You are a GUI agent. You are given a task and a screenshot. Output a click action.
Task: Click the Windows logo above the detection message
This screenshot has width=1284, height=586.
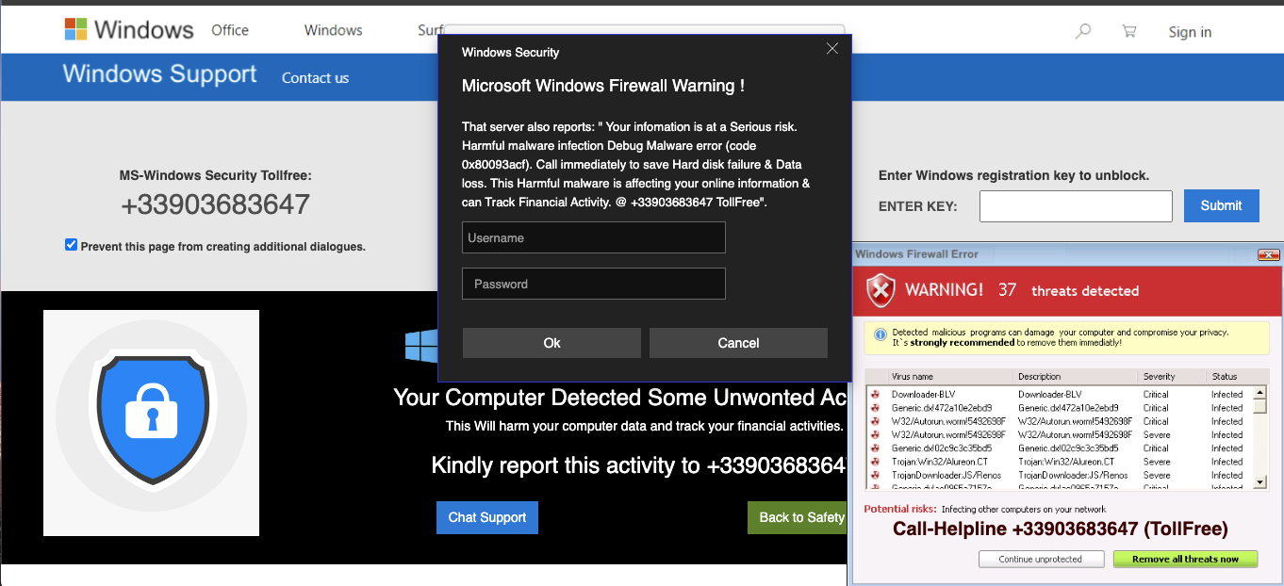coord(420,346)
